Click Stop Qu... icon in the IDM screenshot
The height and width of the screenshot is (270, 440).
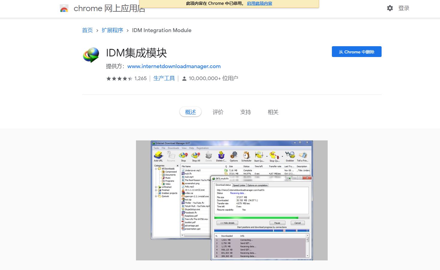tap(274, 155)
